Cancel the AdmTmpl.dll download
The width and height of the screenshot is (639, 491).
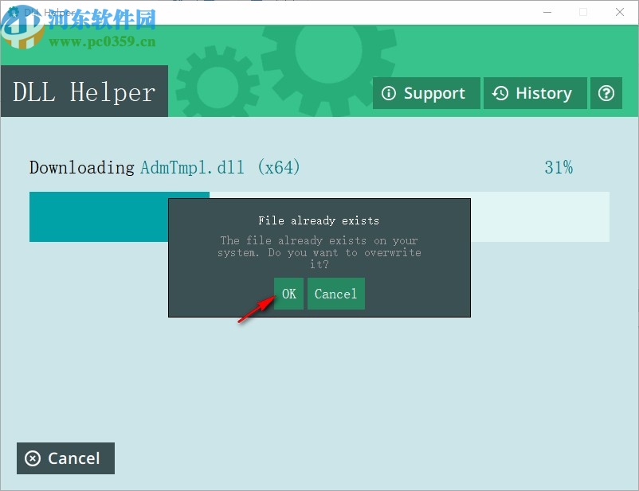pos(65,458)
